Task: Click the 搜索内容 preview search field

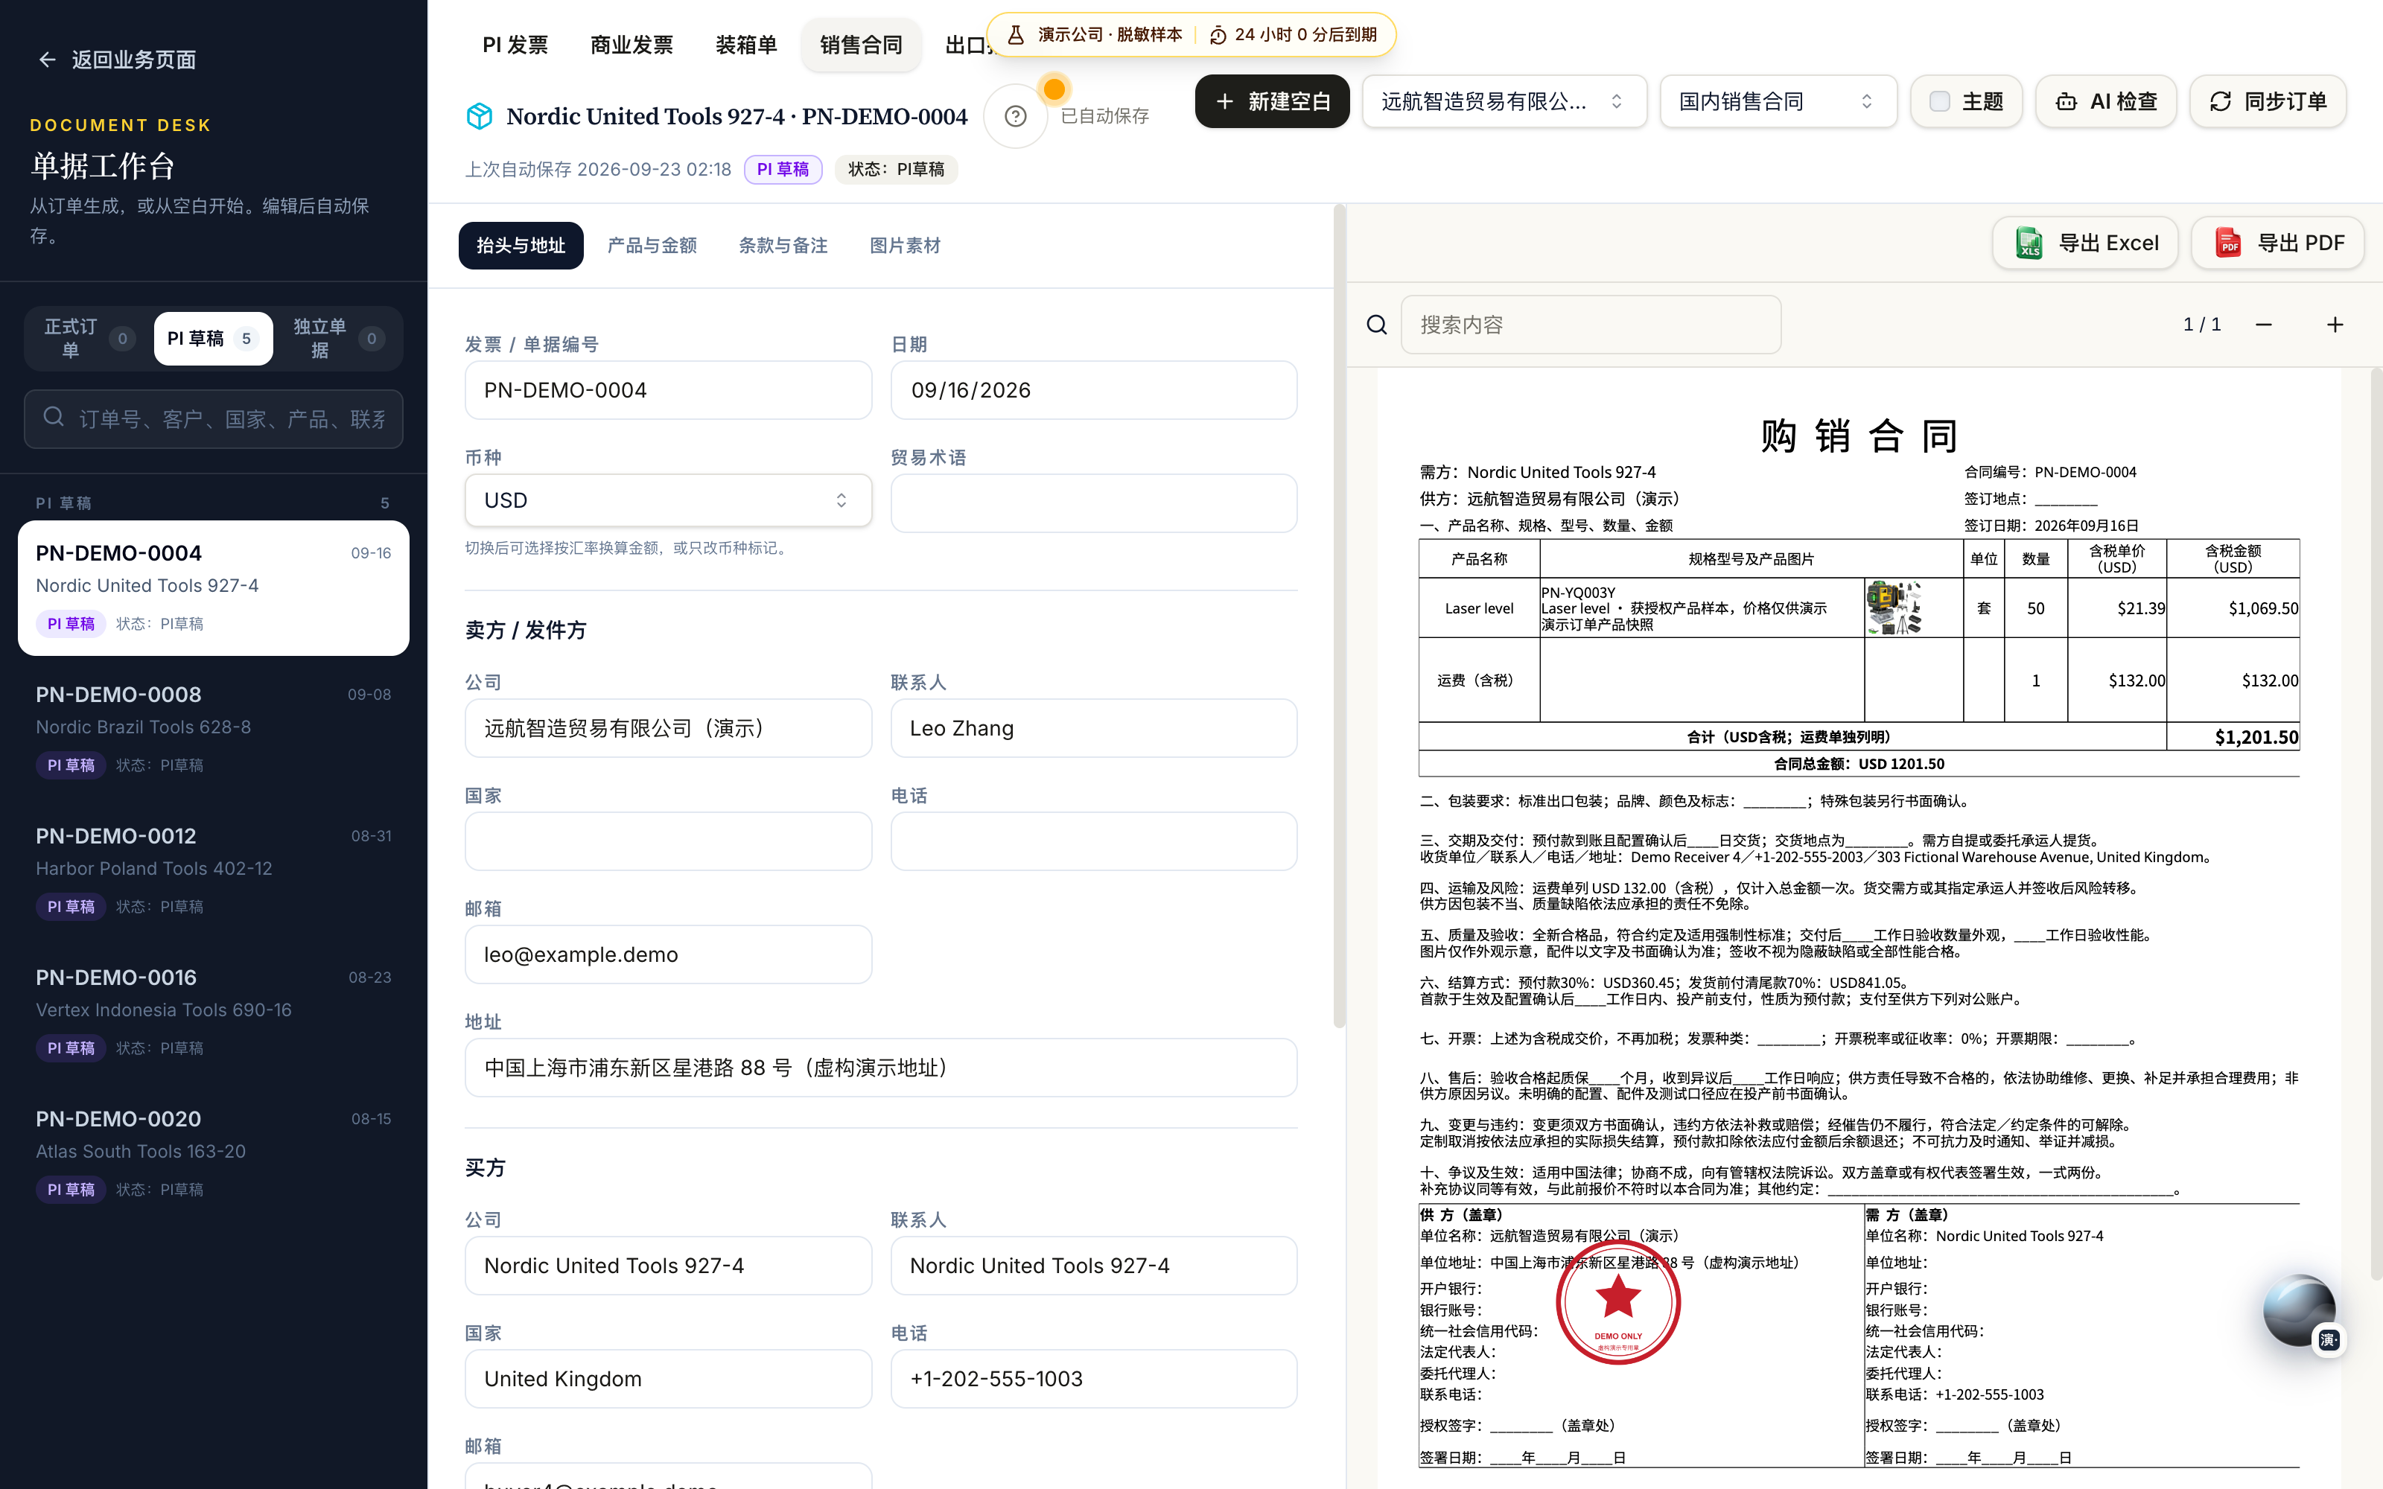Action: 1591,325
